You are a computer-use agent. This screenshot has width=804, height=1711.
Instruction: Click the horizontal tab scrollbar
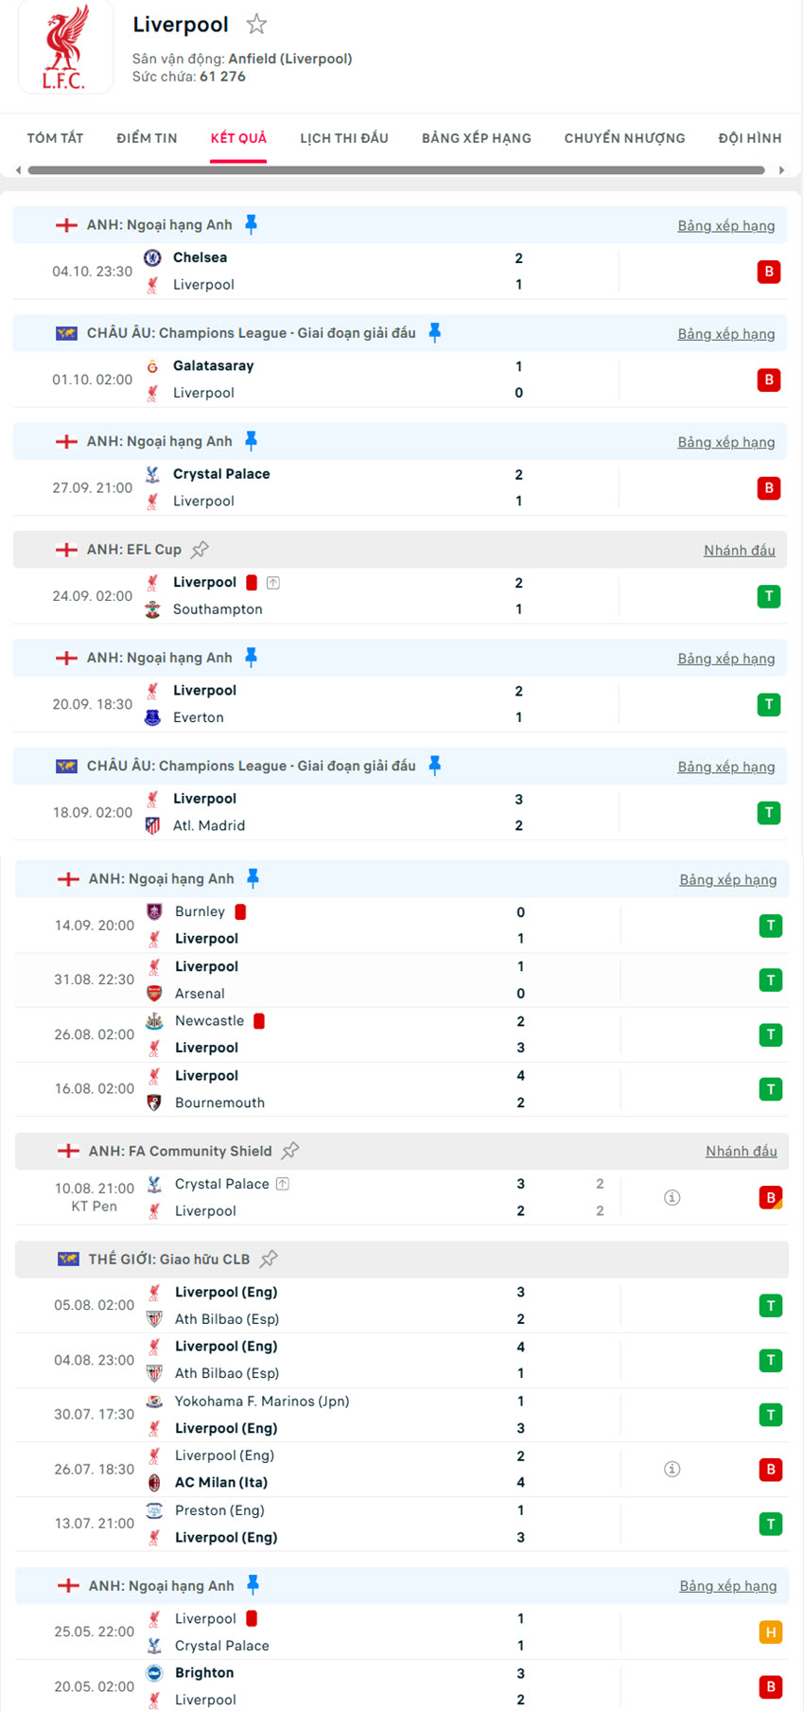(395, 170)
